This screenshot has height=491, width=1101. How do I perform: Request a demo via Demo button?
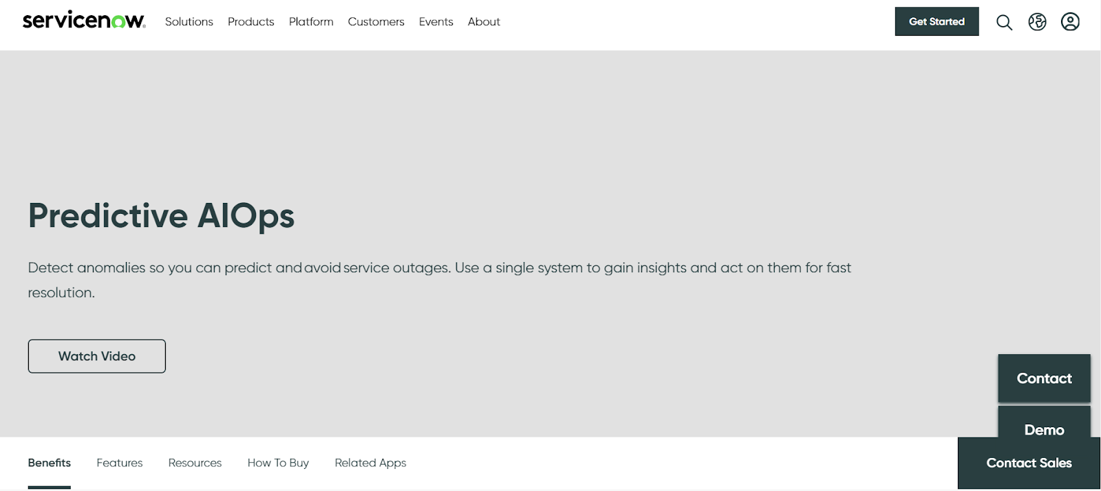point(1044,423)
